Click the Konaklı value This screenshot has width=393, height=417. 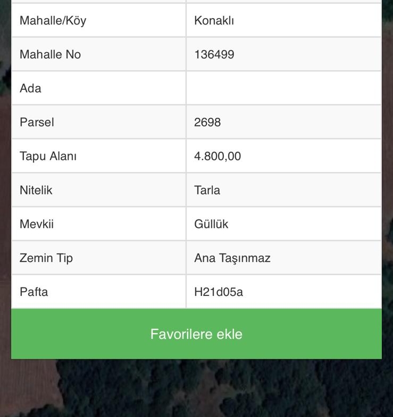pyautogui.click(x=214, y=21)
